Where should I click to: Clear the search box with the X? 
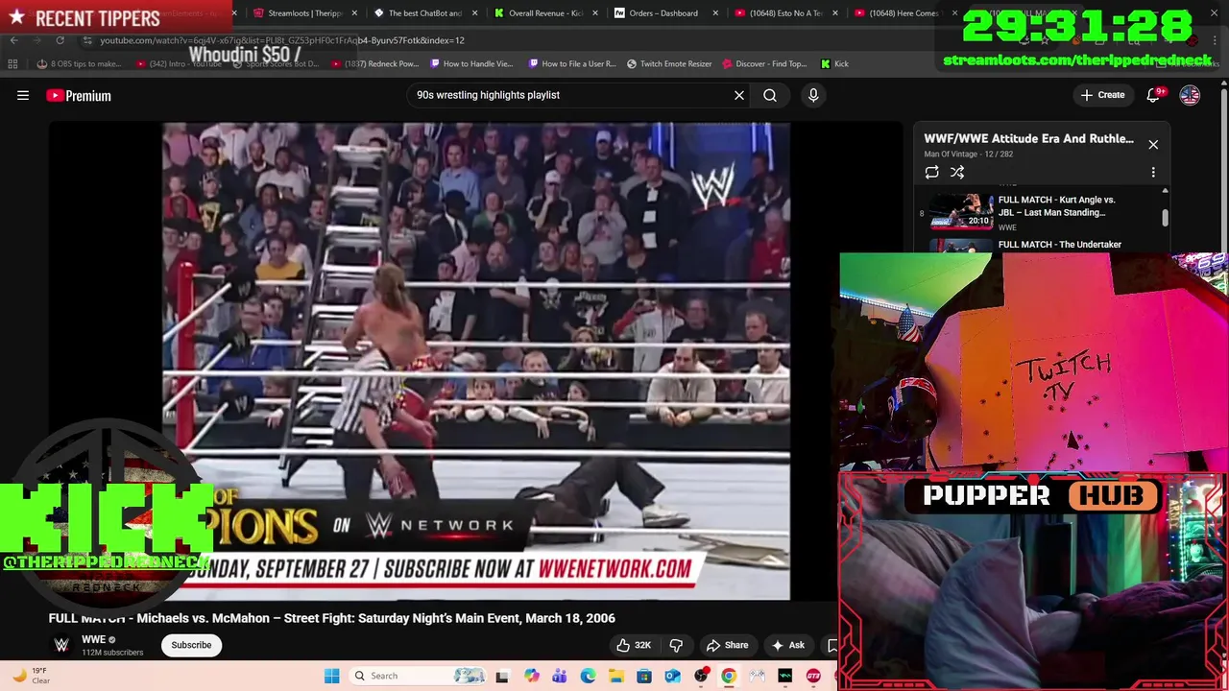(x=739, y=95)
